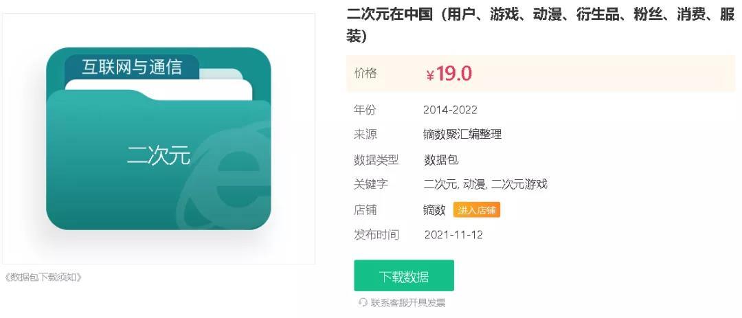This screenshot has width=742, height=318.
Task: Click the 数据包 data type value
Action: click(x=441, y=160)
